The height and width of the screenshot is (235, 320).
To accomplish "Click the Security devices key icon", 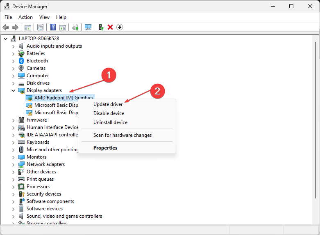I will click(x=21, y=194).
